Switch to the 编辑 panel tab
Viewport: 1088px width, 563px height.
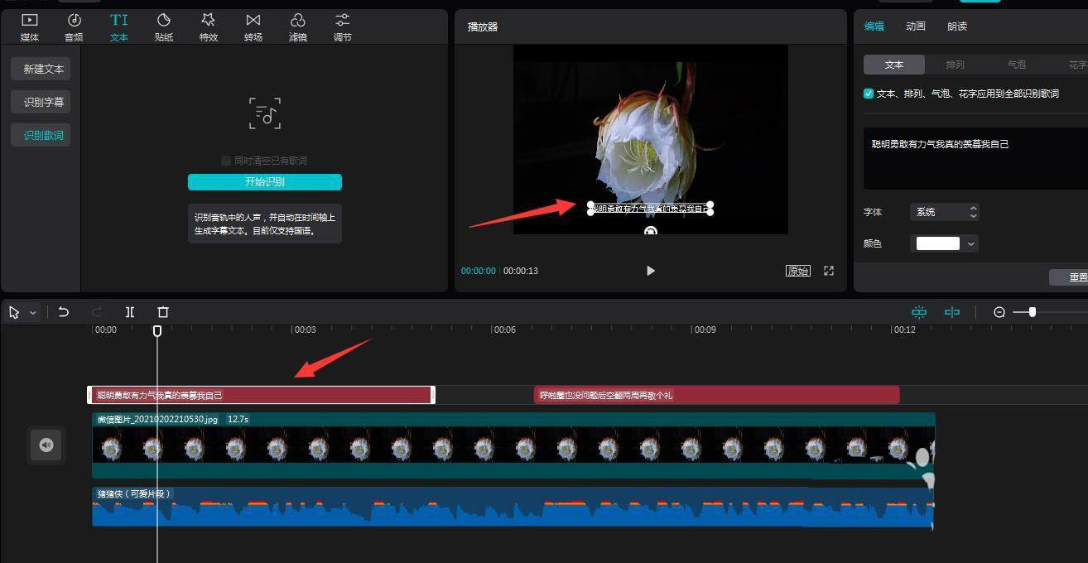pyautogui.click(x=874, y=26)
